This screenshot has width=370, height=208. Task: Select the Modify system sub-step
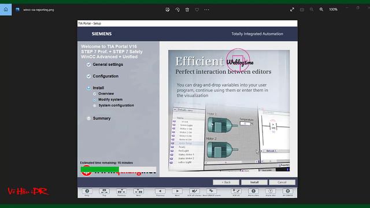110,99
